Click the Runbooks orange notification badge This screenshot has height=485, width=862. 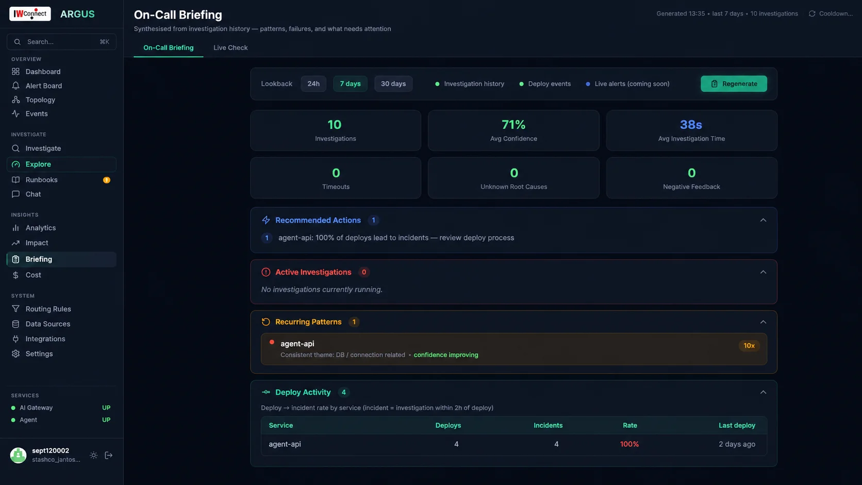[107, 180]
